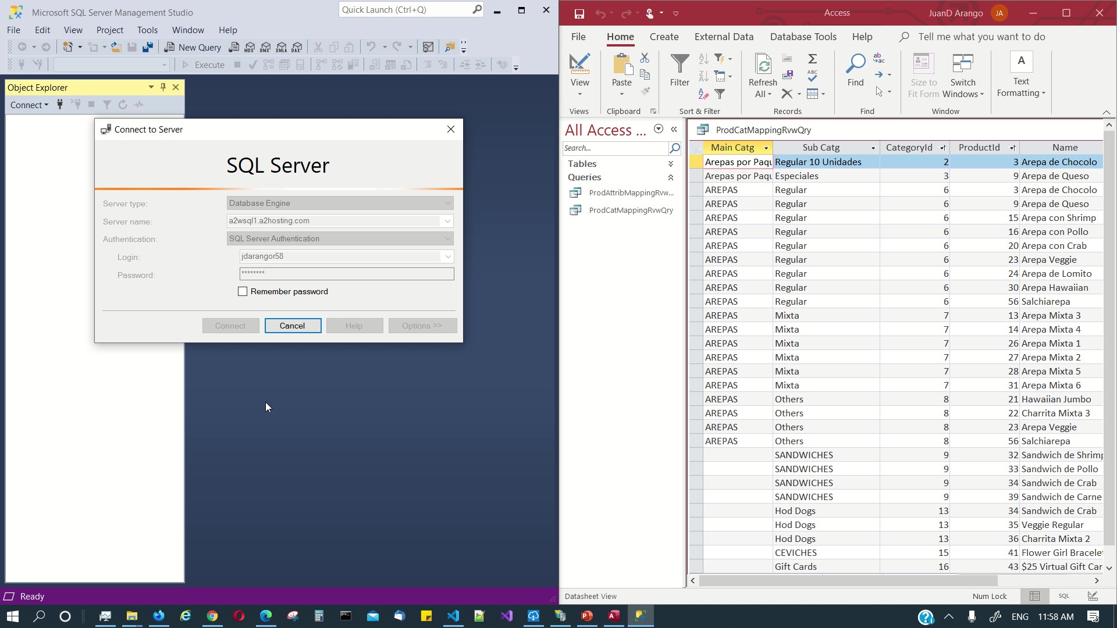1117x628 pixels.
Task: Click Refresh All icon in Access
Action: click(x=763, y=76)
